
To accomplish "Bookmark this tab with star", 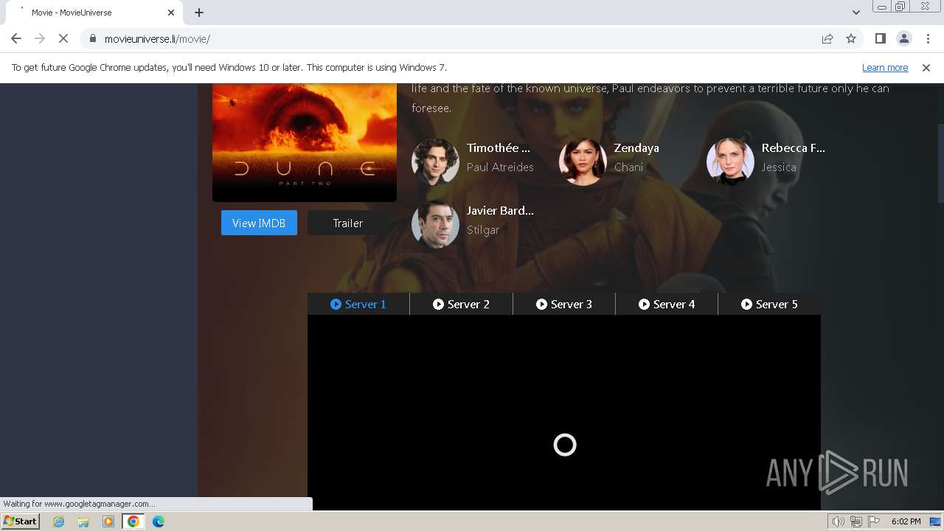I will point(851,39).
